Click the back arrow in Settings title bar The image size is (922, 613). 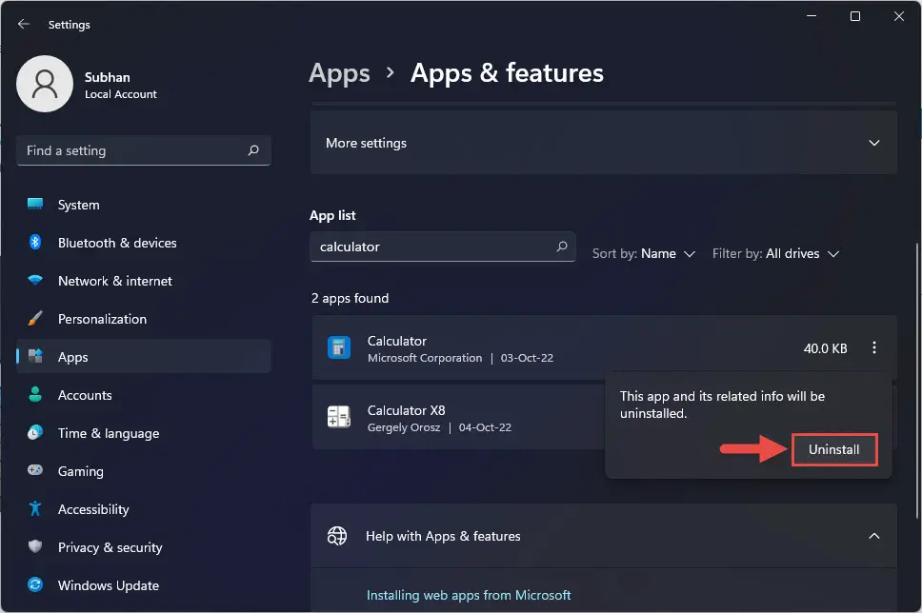[24, 25]
